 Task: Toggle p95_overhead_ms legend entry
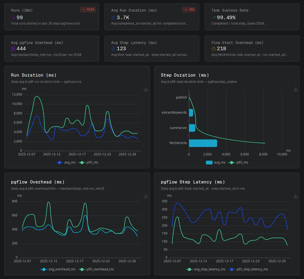point(96,269)
